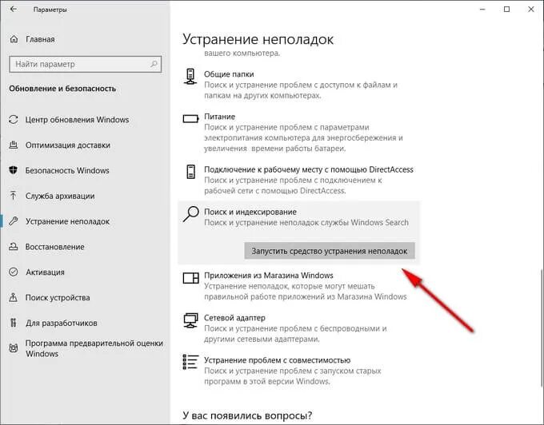Click Запустить средство устранения неполадок button
The image size is (544, 425).
pyautogui.click(x=330, y=251)
